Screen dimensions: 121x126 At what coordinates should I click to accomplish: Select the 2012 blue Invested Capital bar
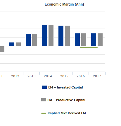tap(12, 44)
